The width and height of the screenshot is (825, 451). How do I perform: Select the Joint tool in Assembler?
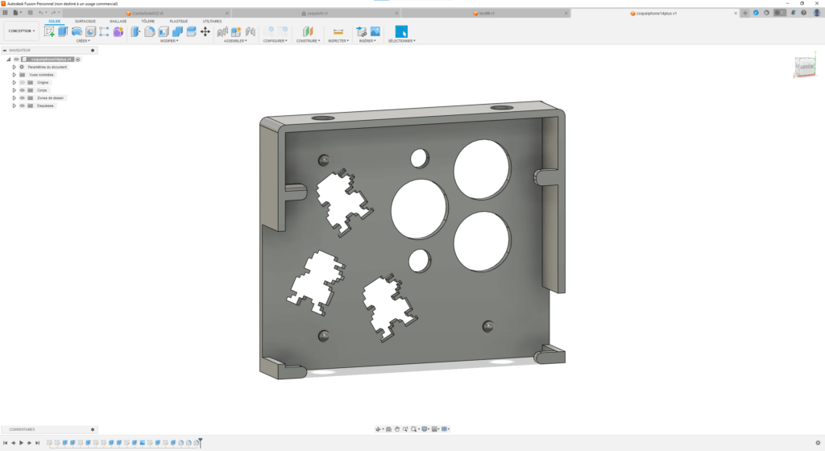click(251, 31)
